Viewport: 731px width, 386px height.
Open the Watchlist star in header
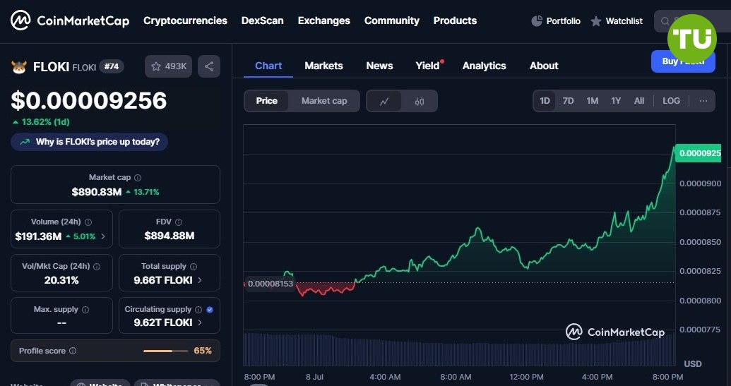click(596, 21)
